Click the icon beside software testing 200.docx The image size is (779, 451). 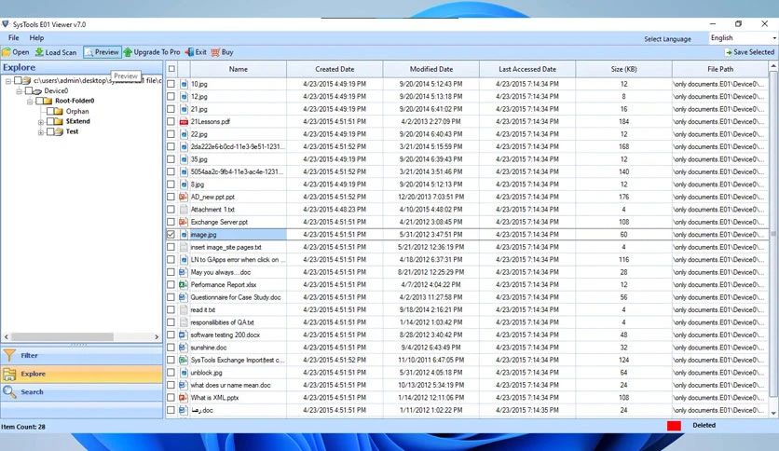[184, 335]
